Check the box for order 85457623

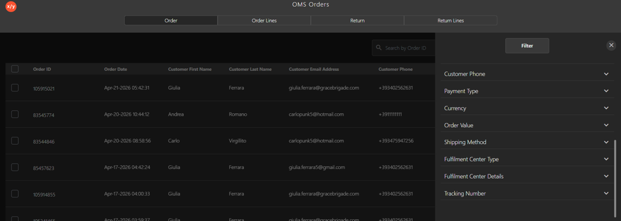[15, 167]
